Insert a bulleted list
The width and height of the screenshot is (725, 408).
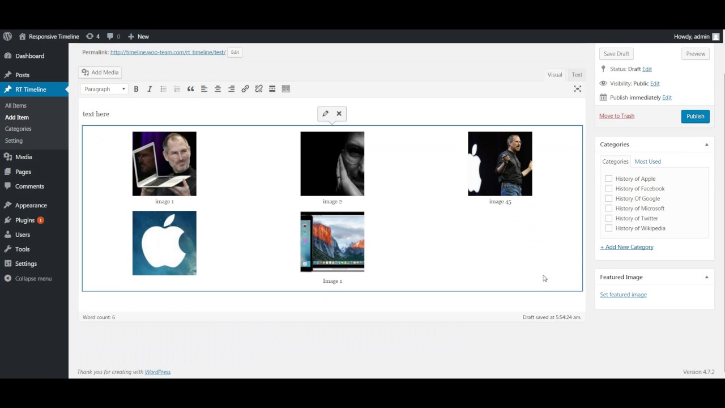(163, 89)
